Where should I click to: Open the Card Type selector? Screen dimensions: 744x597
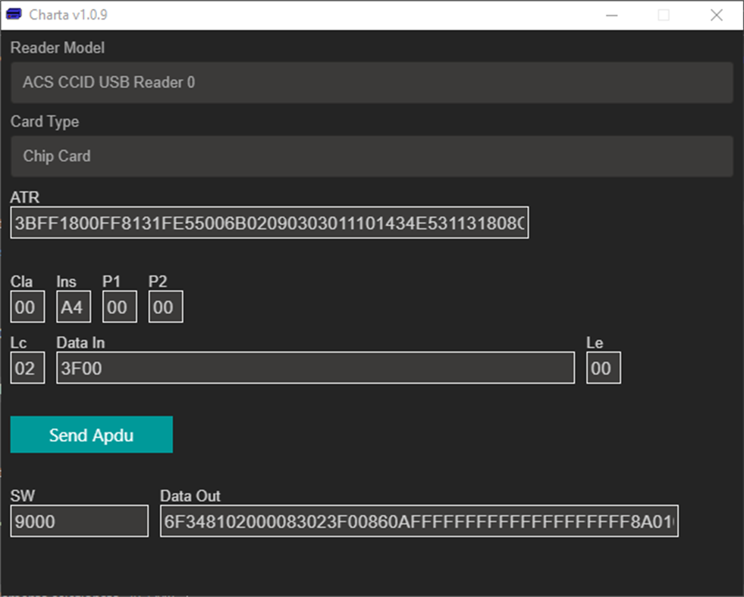click(x=371, y=156)
